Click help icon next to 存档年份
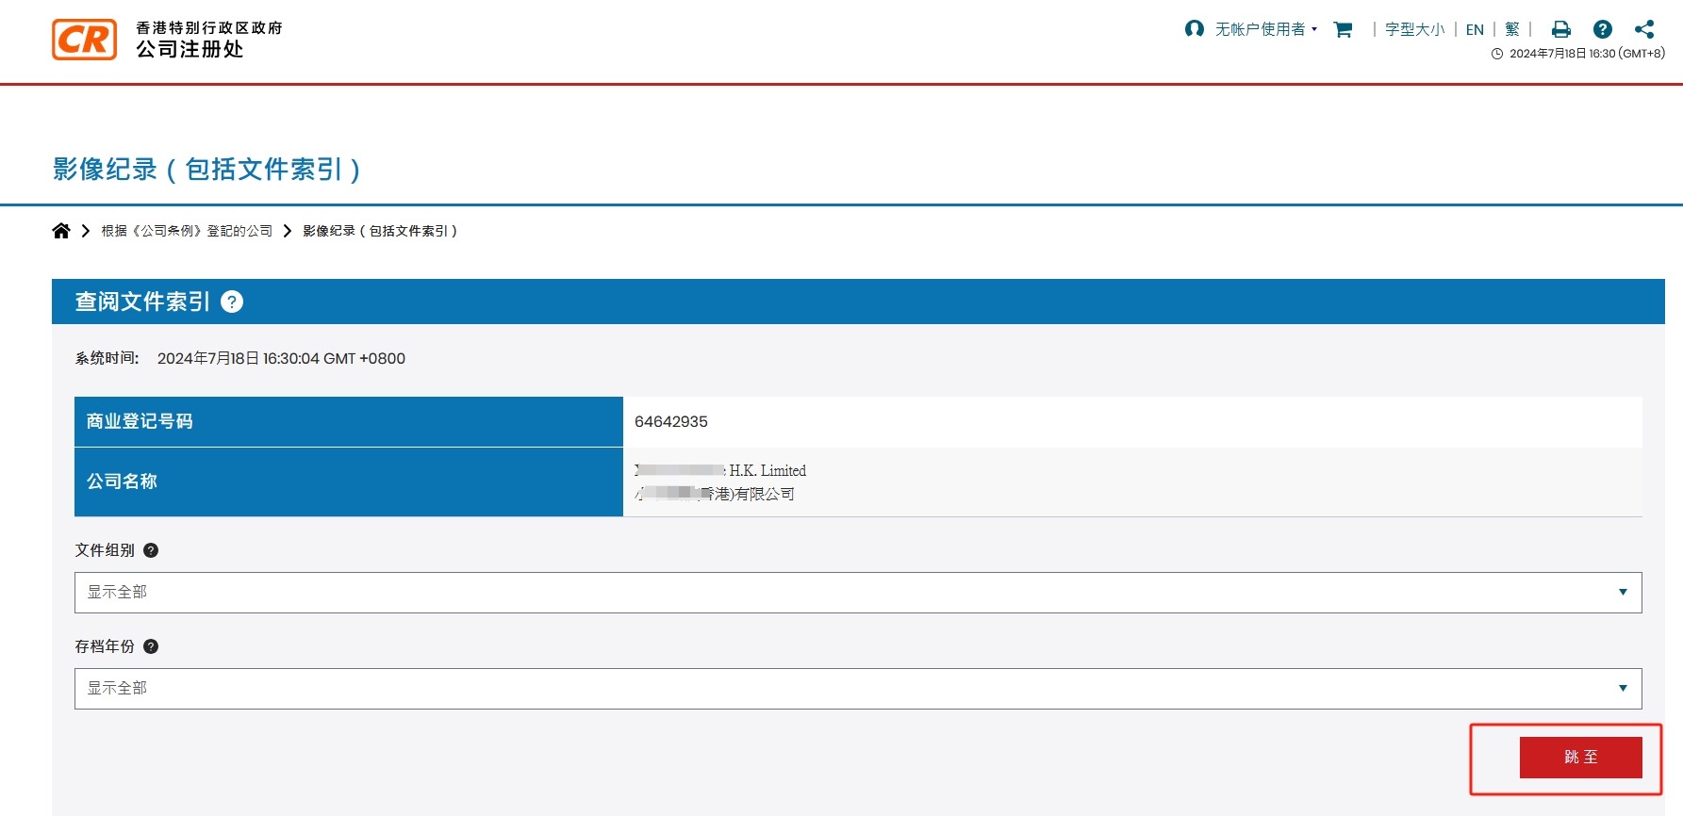This screenshot has height=816, width=1683. tap(151, 646)
